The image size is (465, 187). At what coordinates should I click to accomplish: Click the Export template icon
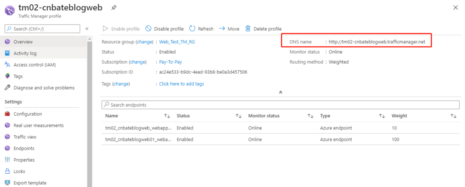[x=8, y=183]
